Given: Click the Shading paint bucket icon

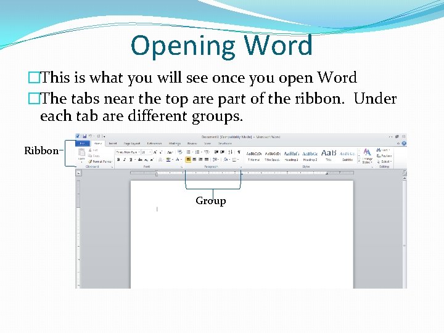Looking at the screenshot, I should click(226, 160).
